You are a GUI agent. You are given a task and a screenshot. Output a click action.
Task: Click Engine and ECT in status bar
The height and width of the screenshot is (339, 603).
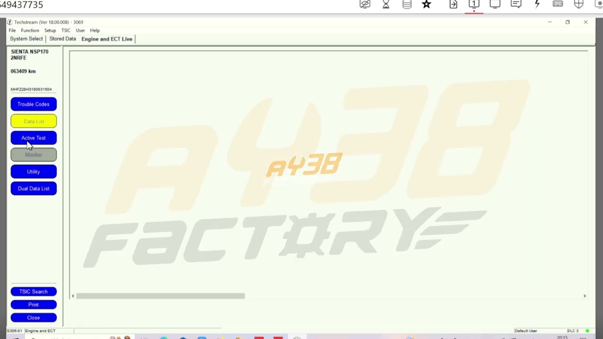click(x=40, y=331)
